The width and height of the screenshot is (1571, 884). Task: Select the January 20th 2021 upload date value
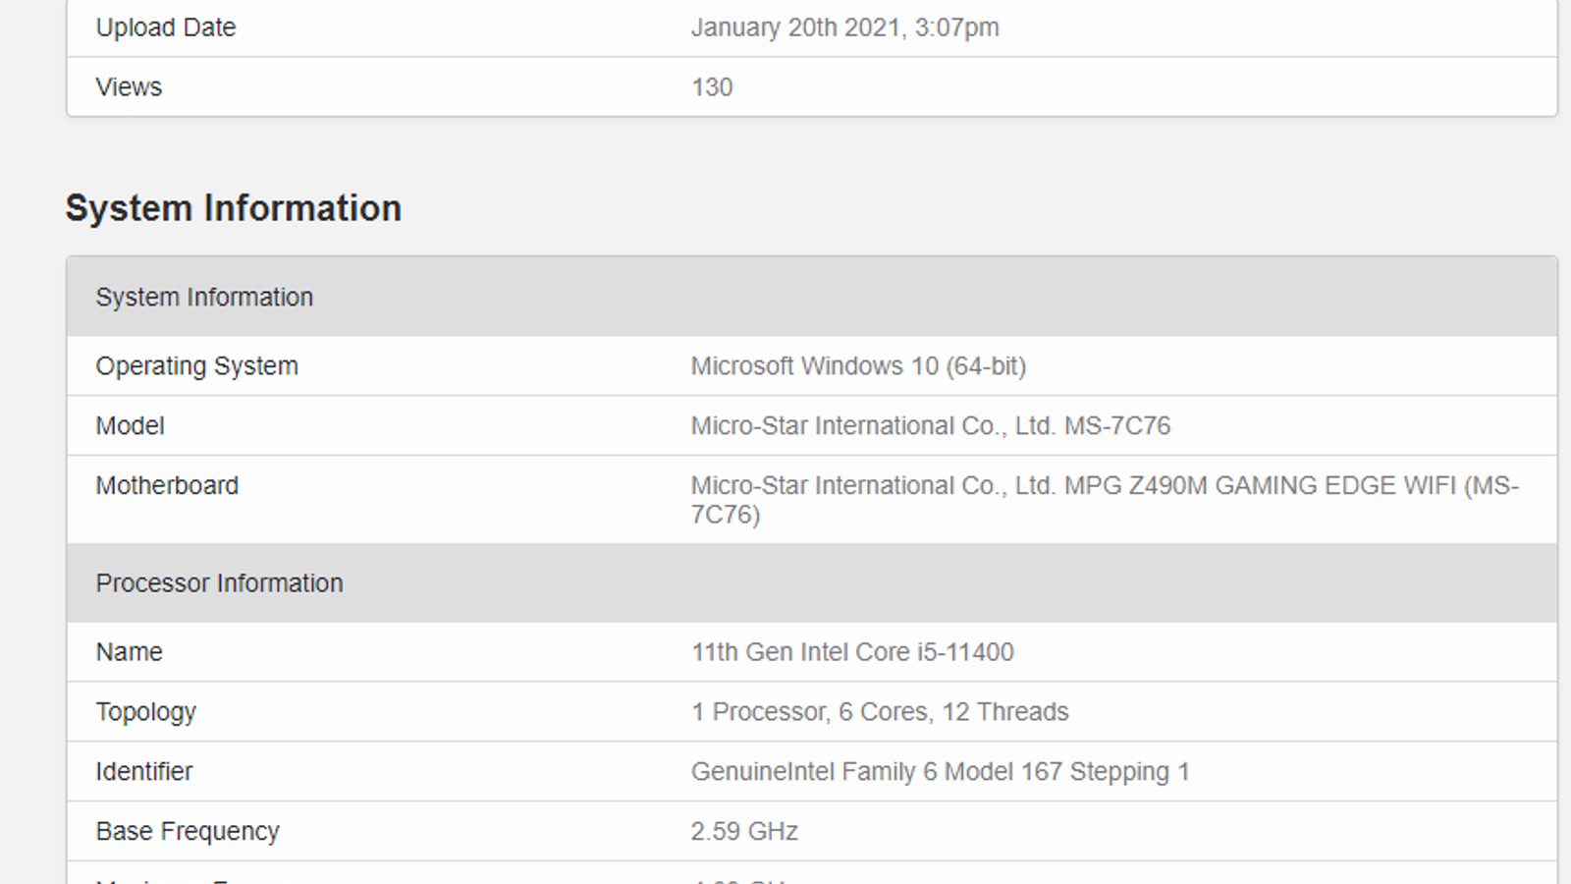tap(844, 28)
